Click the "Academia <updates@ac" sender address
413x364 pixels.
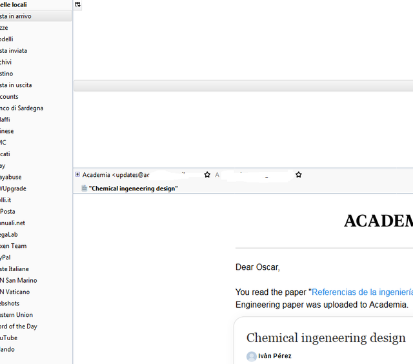pyautogui.click(x=116, y=175)
